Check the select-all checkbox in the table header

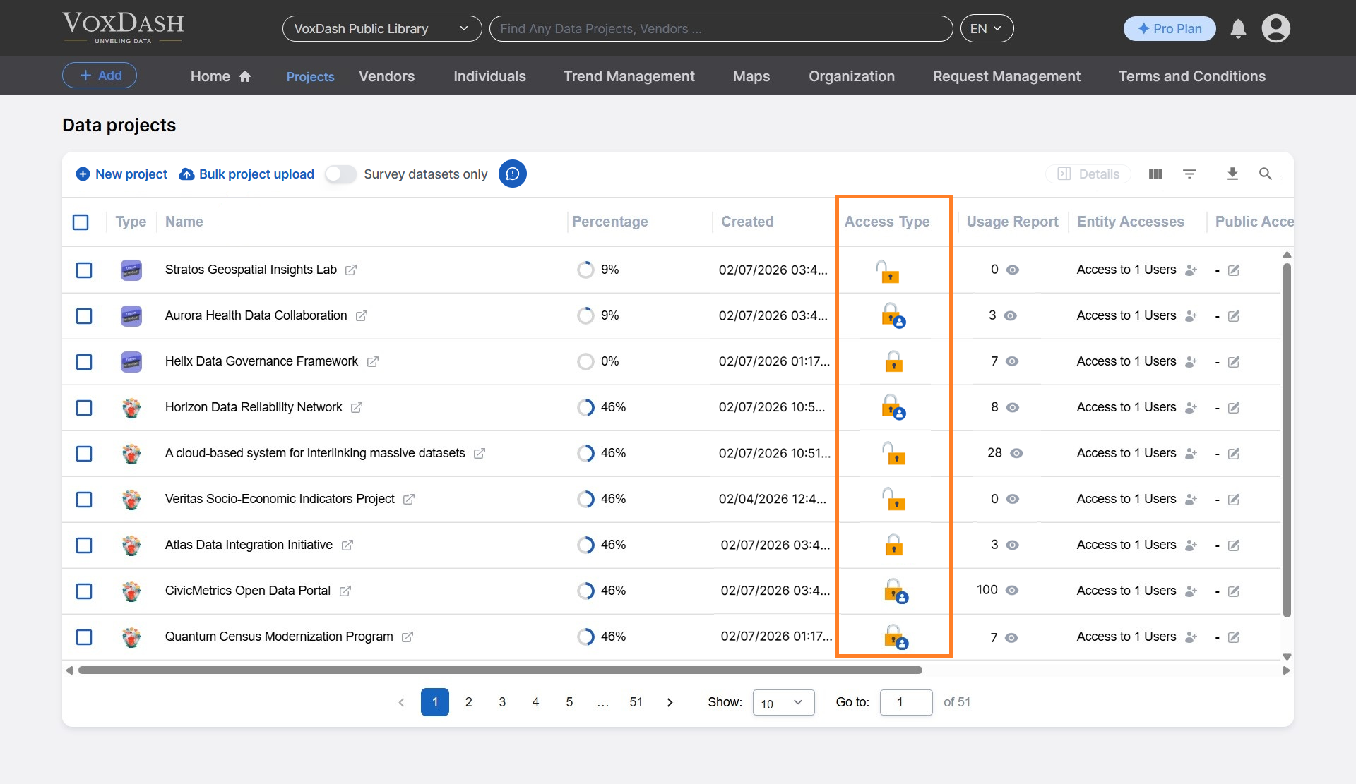pyautogui.click(x=81, y=222)
